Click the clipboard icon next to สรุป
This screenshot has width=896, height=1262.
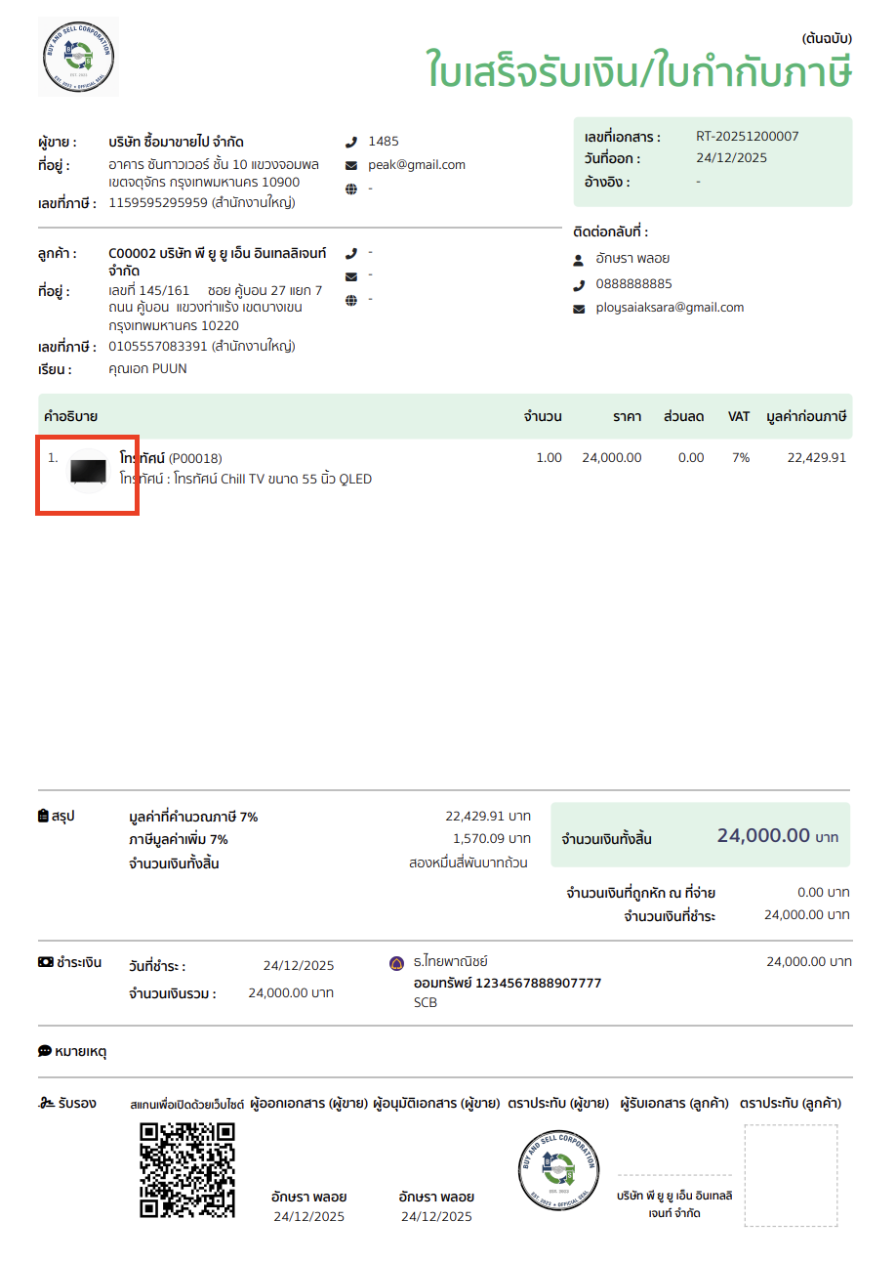[x=43, y=816]
